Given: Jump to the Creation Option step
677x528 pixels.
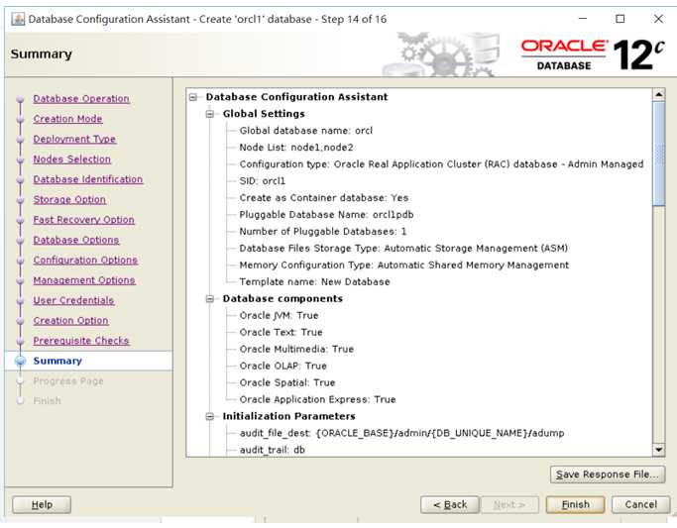Looking at the screenshot, I should (x=70, y=321).
